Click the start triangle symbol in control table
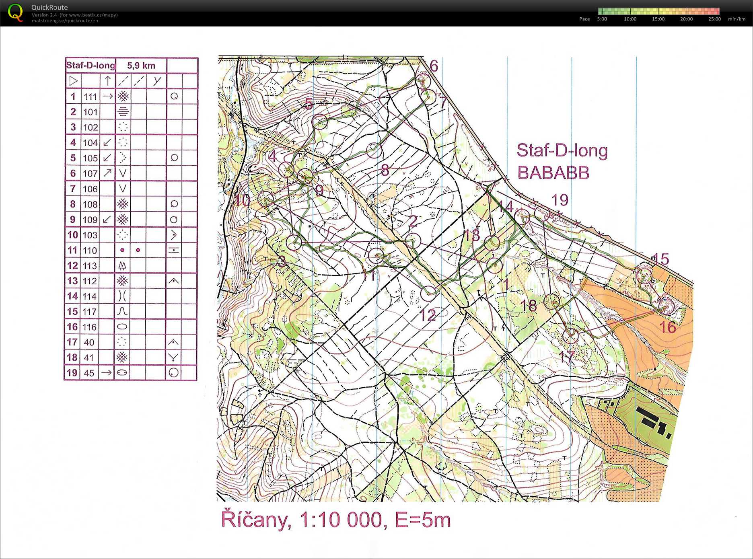The width and height of the screenshot is (753, 559). point(73,81)
